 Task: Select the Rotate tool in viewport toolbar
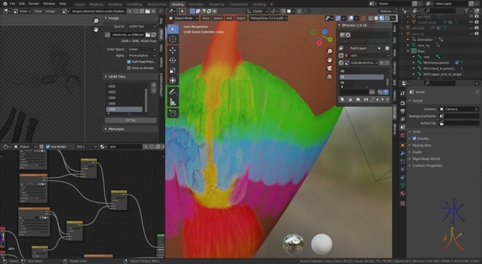tap(173, 60)
